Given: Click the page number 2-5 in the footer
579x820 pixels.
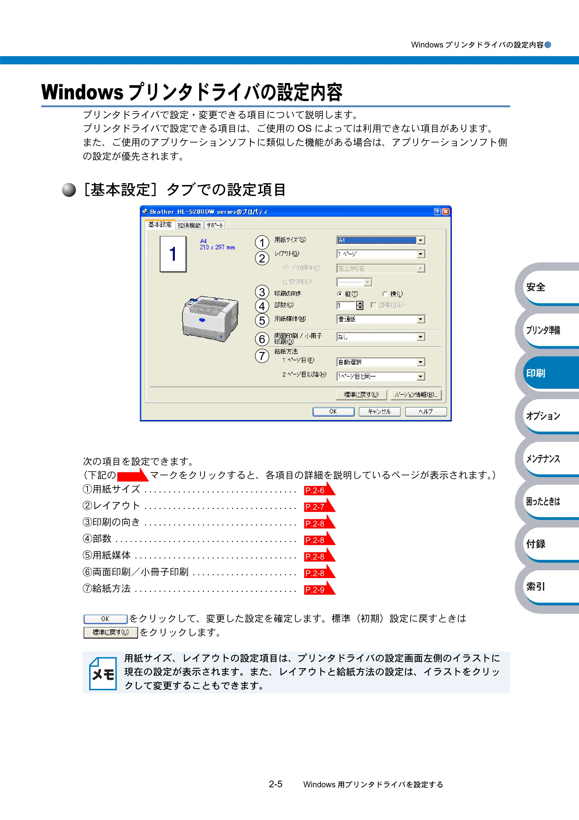Looking at the screenshot, I should pos(276,784).
